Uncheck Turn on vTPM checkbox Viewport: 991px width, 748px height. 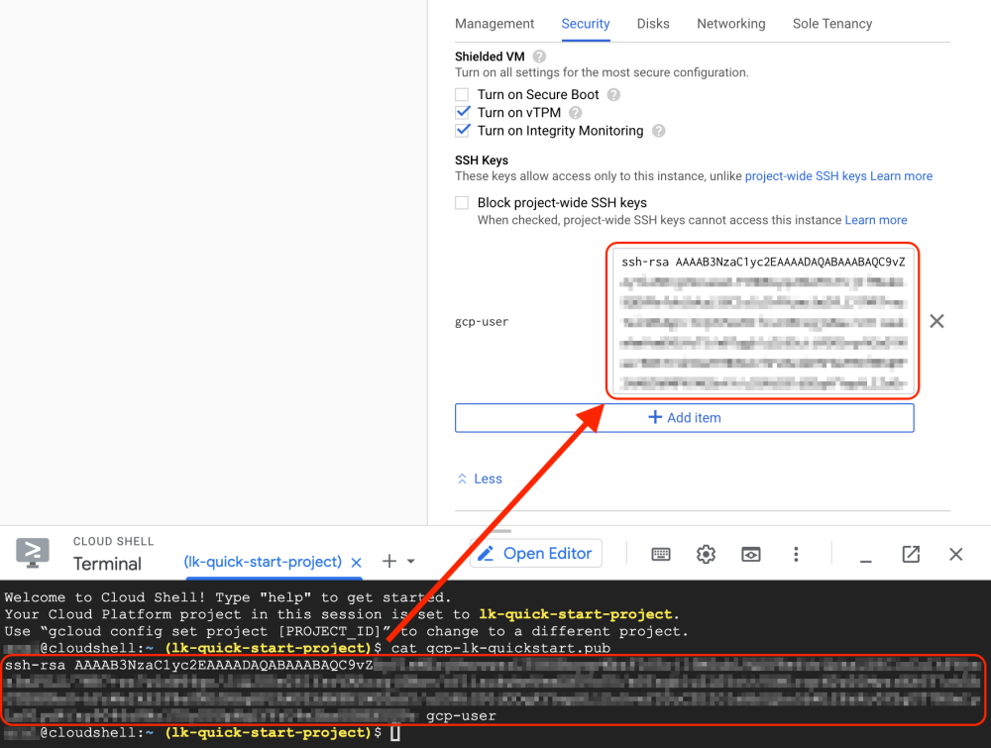point(462,113)
